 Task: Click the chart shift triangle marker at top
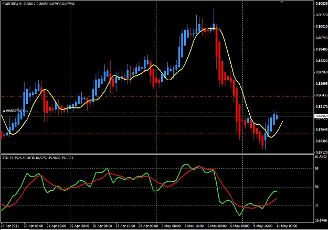pos(282,1)
